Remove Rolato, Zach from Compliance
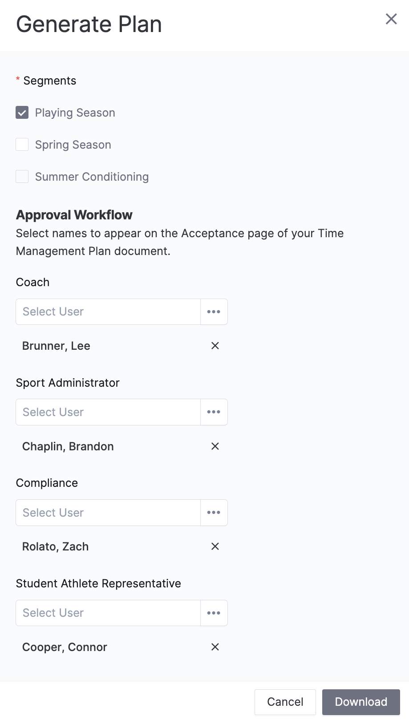This screenshot has height=720, width=409. point(215,546)
